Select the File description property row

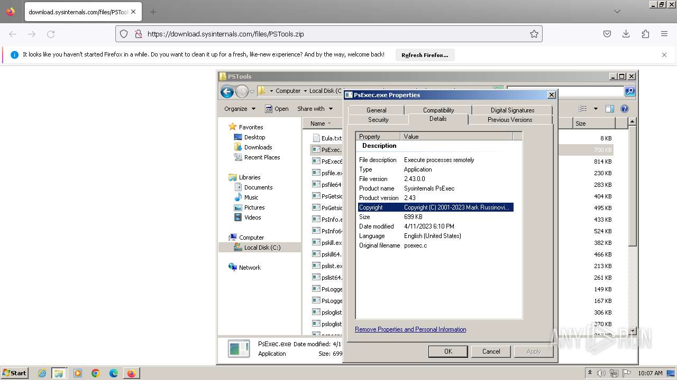click(x=435, y=160)
